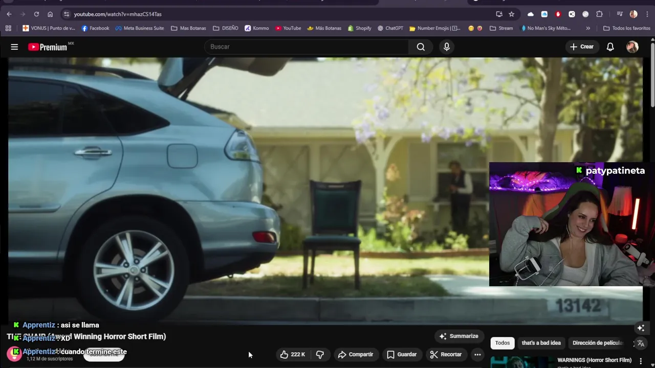Open Meta Business Suite bookmark

point(139,28)
